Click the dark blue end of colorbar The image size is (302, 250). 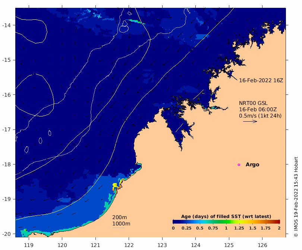(174, 222)
